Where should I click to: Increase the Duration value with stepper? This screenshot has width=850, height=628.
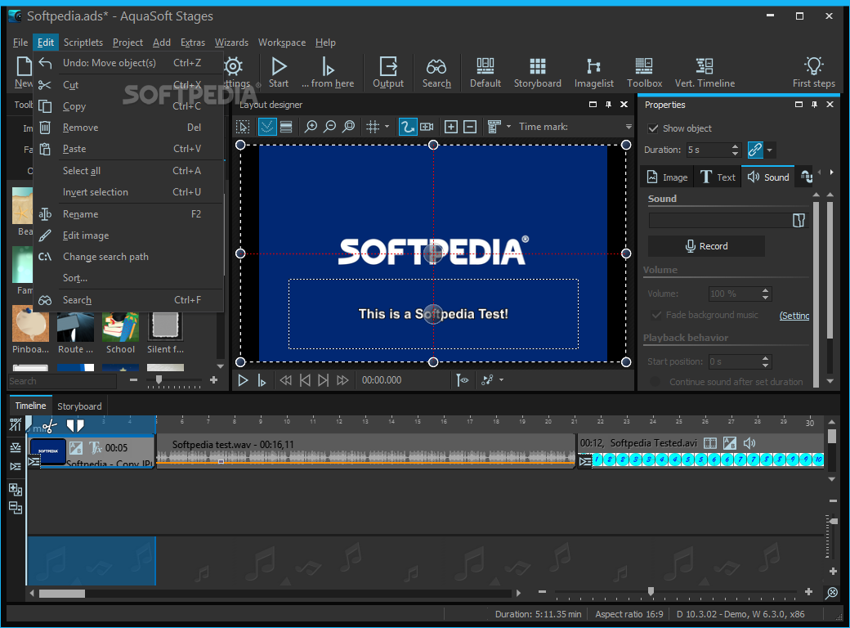[735, 146]
